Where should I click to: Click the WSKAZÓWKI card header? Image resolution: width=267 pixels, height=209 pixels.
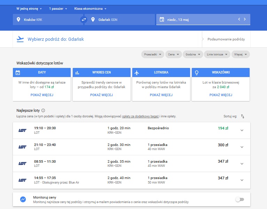tap(221, 72)
